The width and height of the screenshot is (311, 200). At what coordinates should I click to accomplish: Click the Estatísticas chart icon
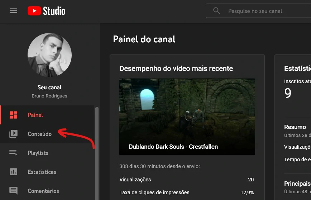[14, 172]
